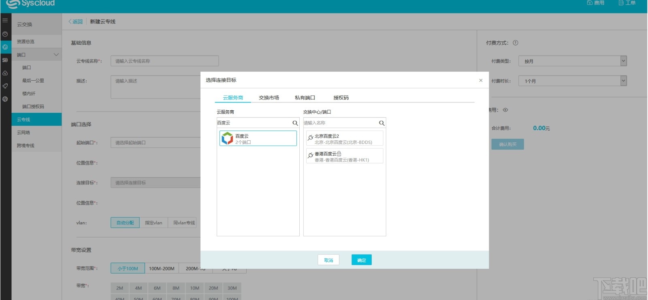Select the 10M bandwidth option
The width and height of the screenshot is (648, 300).
coord(195,288)
